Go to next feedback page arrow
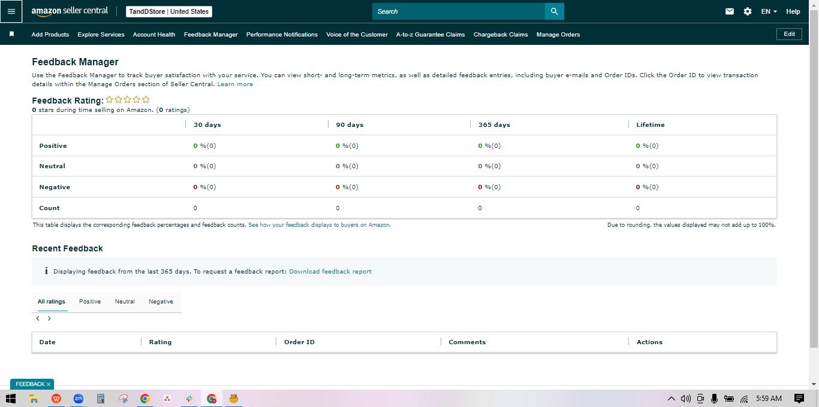This screenshot has height=407, width=819. click(x=49, y=318)
